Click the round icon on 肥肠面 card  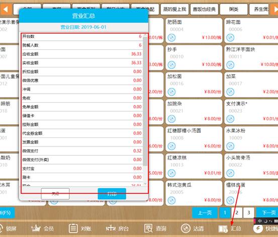(171, 38)
